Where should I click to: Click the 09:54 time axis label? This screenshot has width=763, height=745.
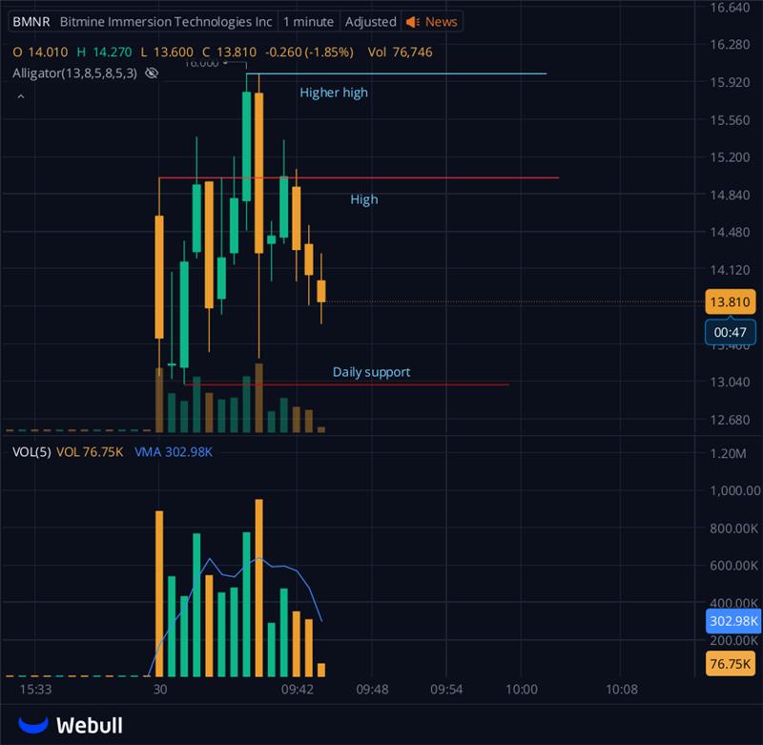[x=446, y=689]
